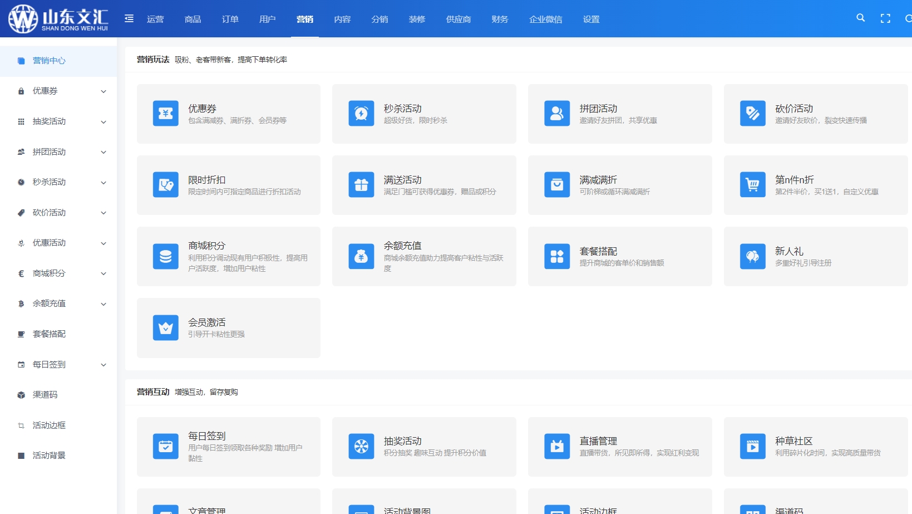The width and height of the screenshot is (912, 514).
Task: Click the 套餐搭配 cup icon in sidebar
Action: click(21, 334)
